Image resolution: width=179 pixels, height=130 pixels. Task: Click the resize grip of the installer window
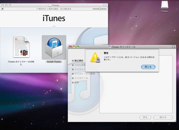[175, 121]
